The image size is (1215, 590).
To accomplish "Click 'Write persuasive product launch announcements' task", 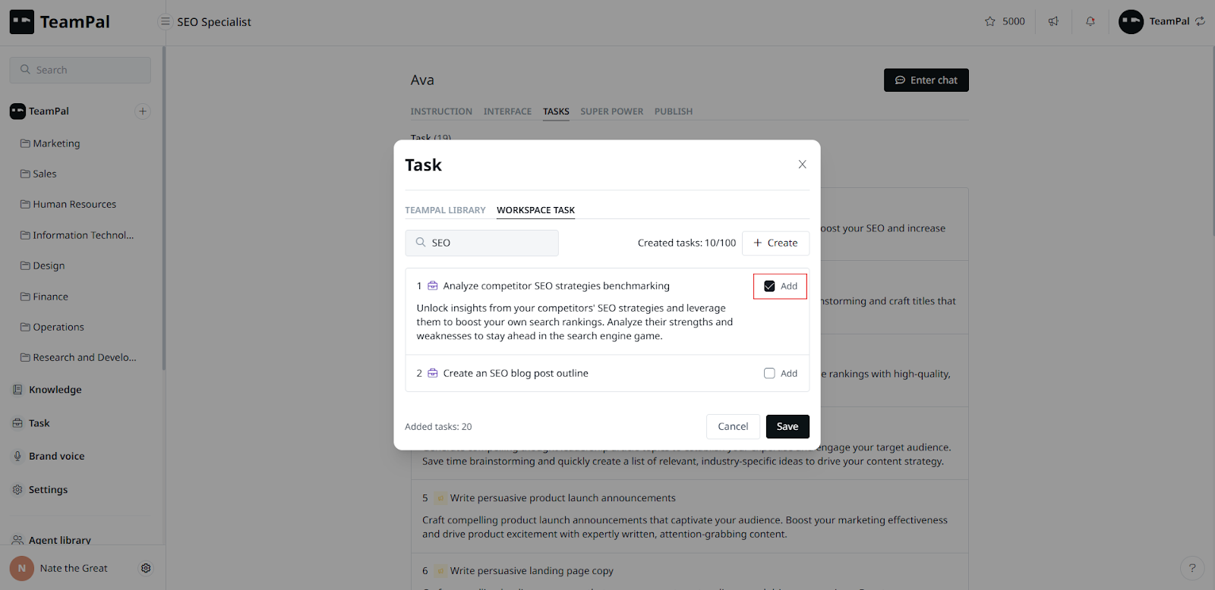I will pyautogui.click(x=563, y=498).
